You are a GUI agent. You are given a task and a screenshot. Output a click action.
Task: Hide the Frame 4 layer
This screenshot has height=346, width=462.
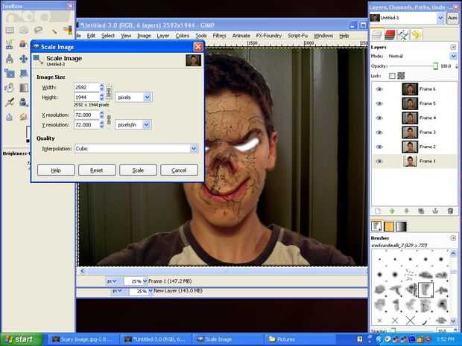click(x=379, y=118)
